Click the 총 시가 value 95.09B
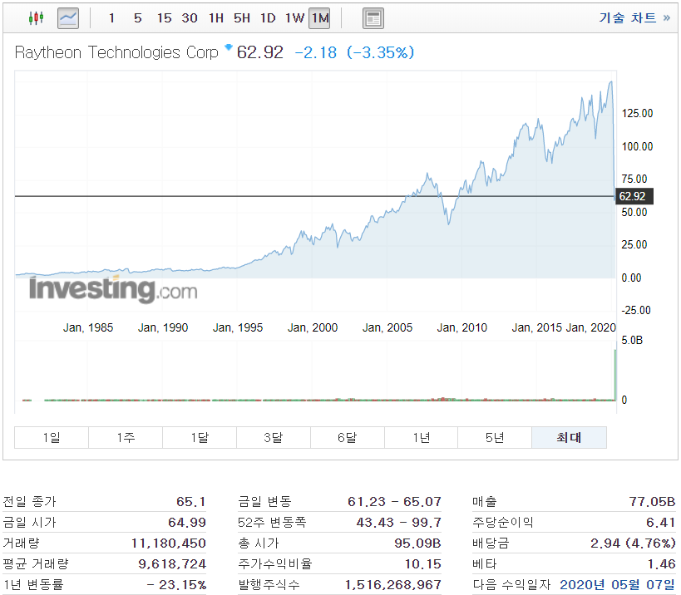The height and width of the screenshot is (595, 681). click(417, 543)
